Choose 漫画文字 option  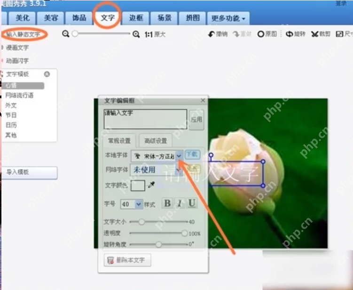[x=17, y=48]
